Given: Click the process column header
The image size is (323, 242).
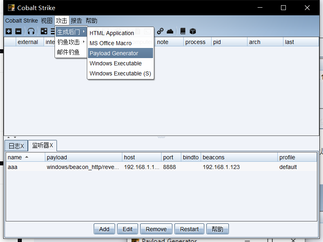Looking at the screenshot, I should click(x=197, y=42).
